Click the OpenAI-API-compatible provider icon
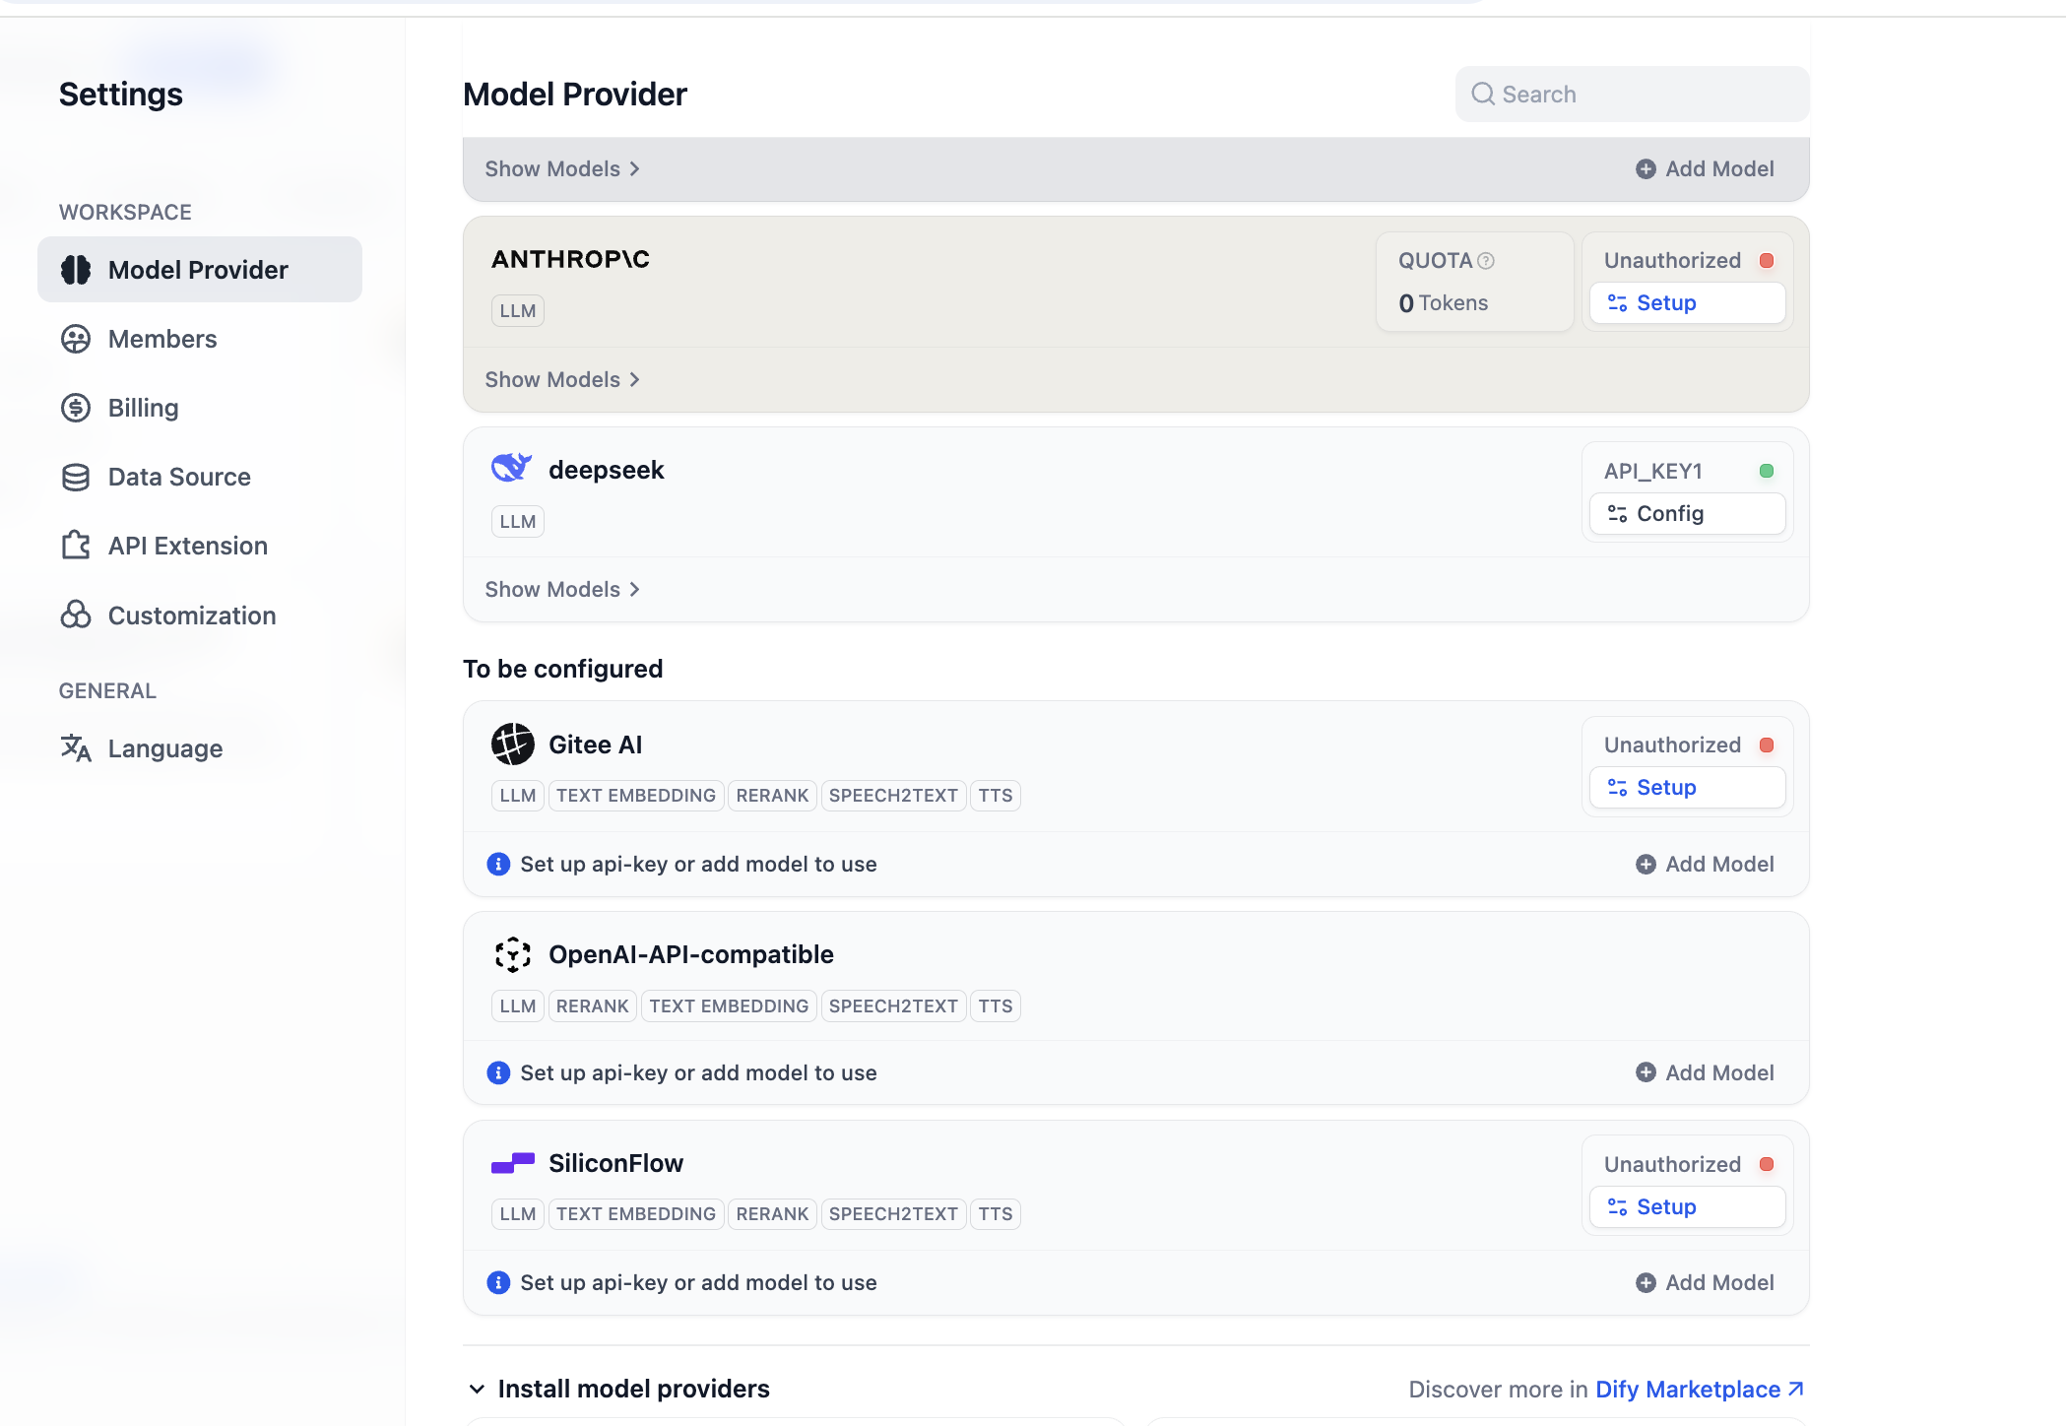The width and height of the screenshot is (2066, 1426). [x=512, y=954]
